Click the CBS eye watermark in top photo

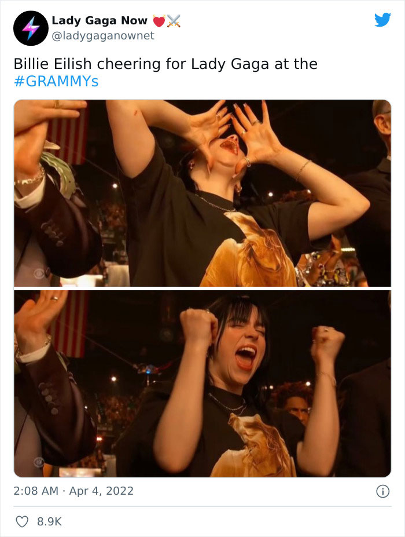point(39,274)
